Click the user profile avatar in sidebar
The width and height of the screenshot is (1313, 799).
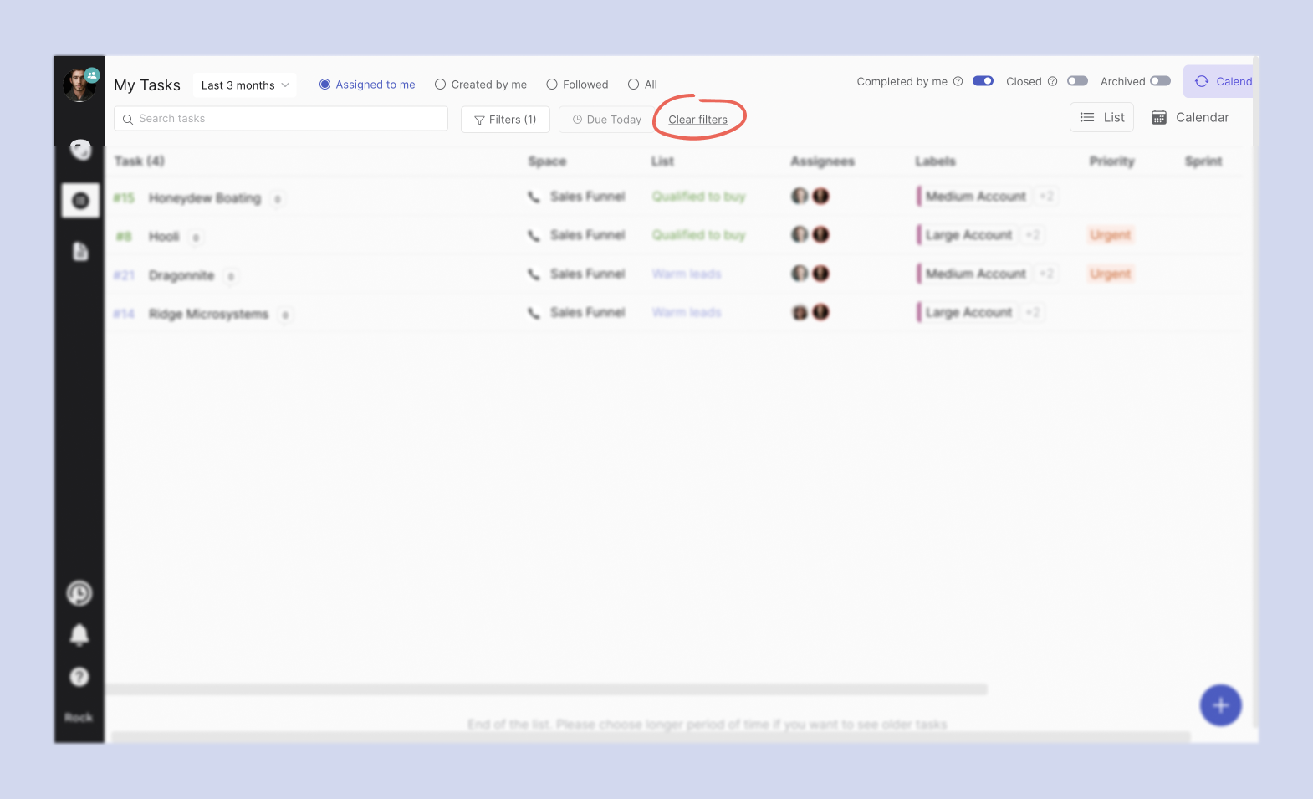tap(79, 85)
